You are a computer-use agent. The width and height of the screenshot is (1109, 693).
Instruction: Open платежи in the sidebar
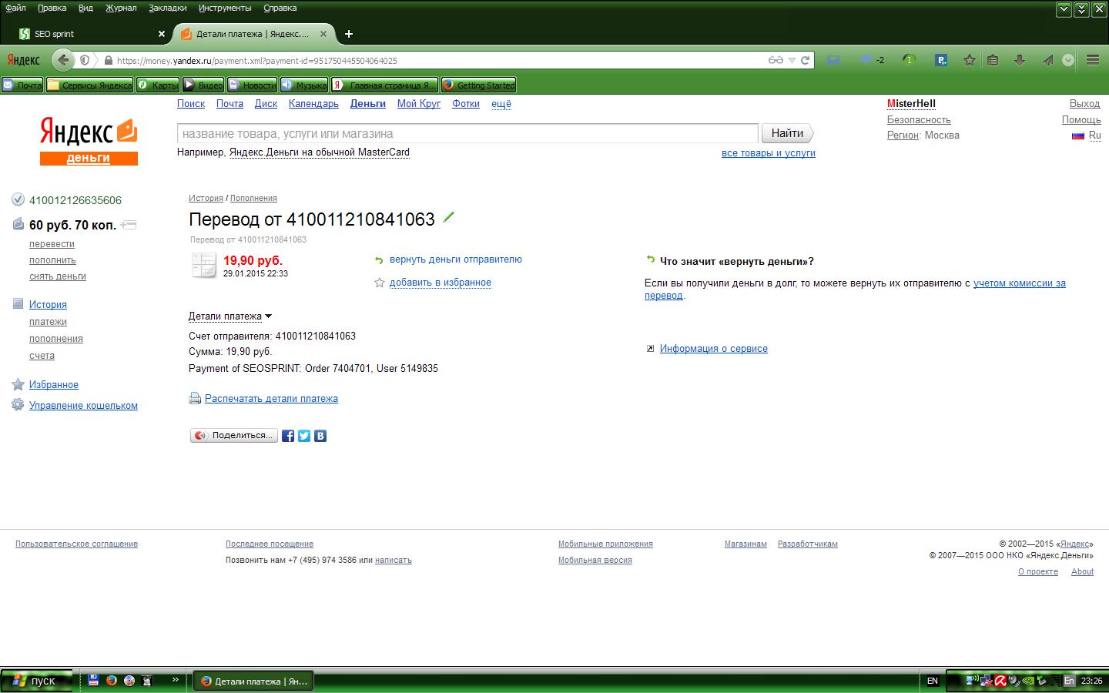click(x=48, y=322)
